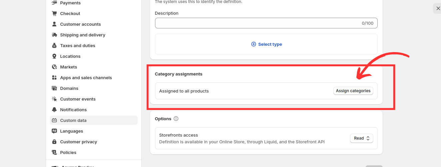This screenshot has width=441, height=167.
Task: Click the Locations pin icon
Action: [x=54, y=56]
